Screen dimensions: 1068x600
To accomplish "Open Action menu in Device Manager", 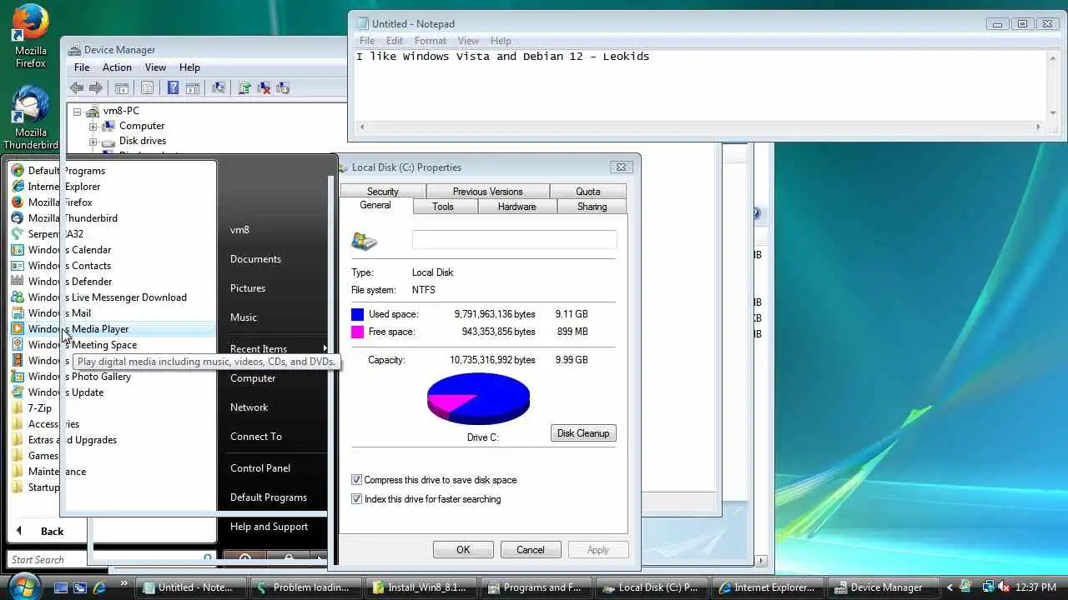I will 117,67.
